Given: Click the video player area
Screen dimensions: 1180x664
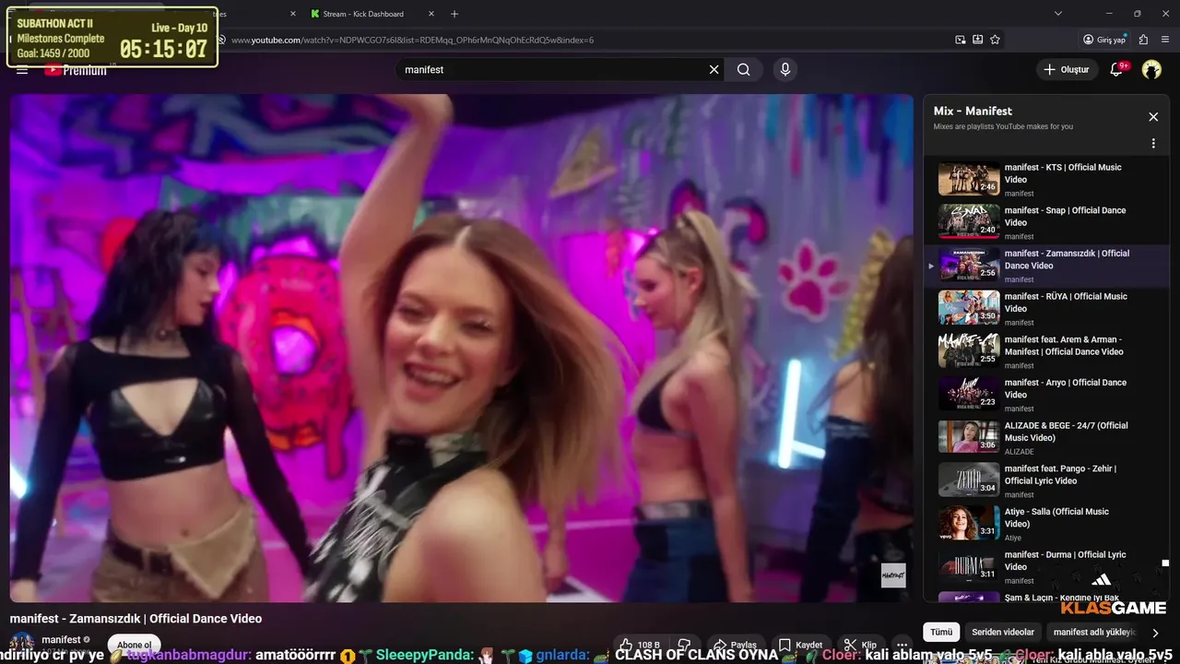Looking at the screenshot, I should click(461, 348).
